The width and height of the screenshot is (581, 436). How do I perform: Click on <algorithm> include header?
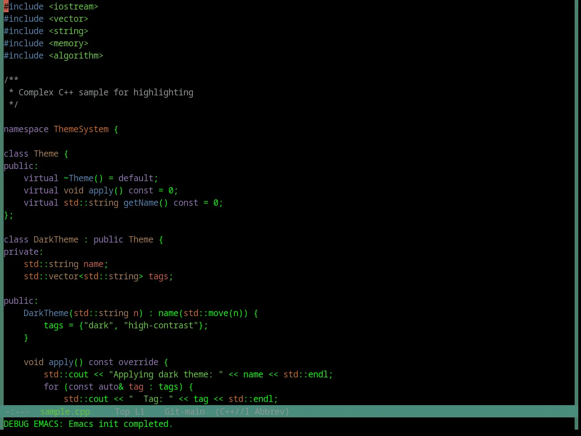(76, 55)
